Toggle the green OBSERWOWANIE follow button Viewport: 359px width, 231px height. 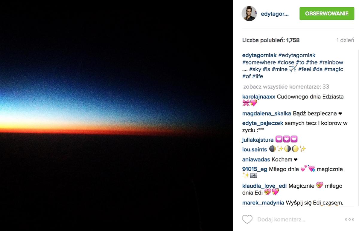coord(327,14)
